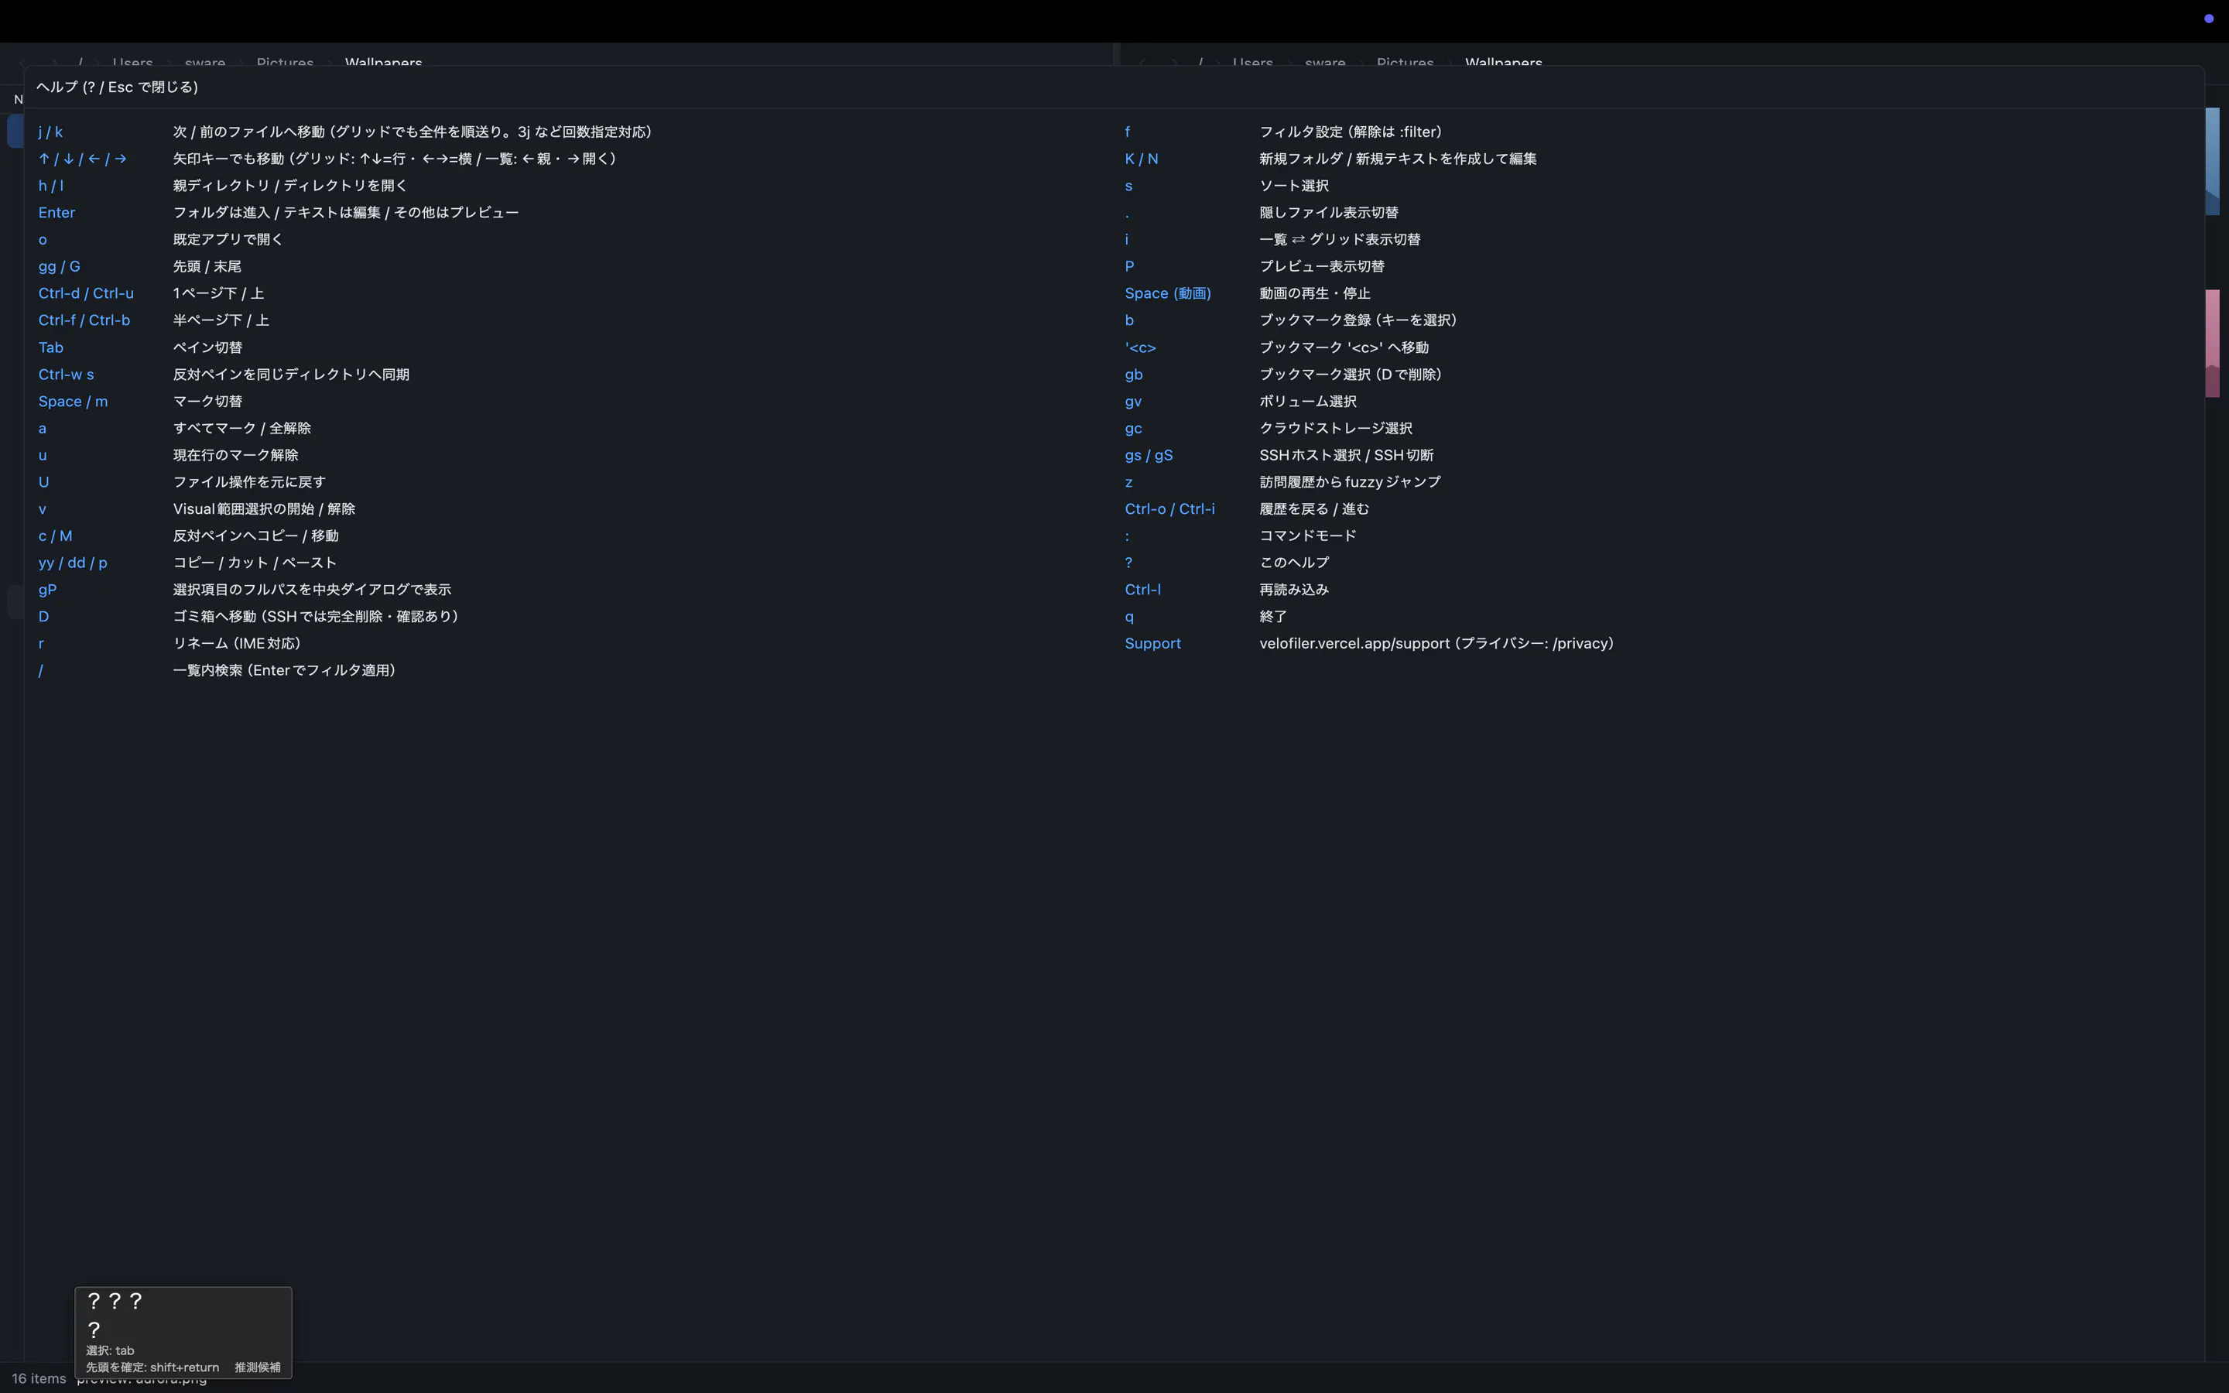Click the text 'ボリューム選択'
Viewport: 2229px width, 1393px height.
coord(1307,401)
